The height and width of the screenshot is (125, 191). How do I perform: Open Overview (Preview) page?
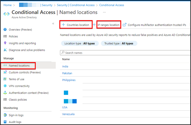pyautogui.click(x=20, y=30)
